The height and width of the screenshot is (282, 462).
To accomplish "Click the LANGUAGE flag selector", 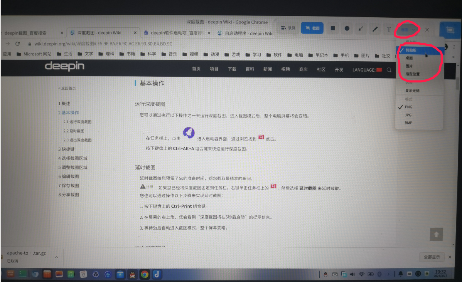I will click(x=367, y=70).
